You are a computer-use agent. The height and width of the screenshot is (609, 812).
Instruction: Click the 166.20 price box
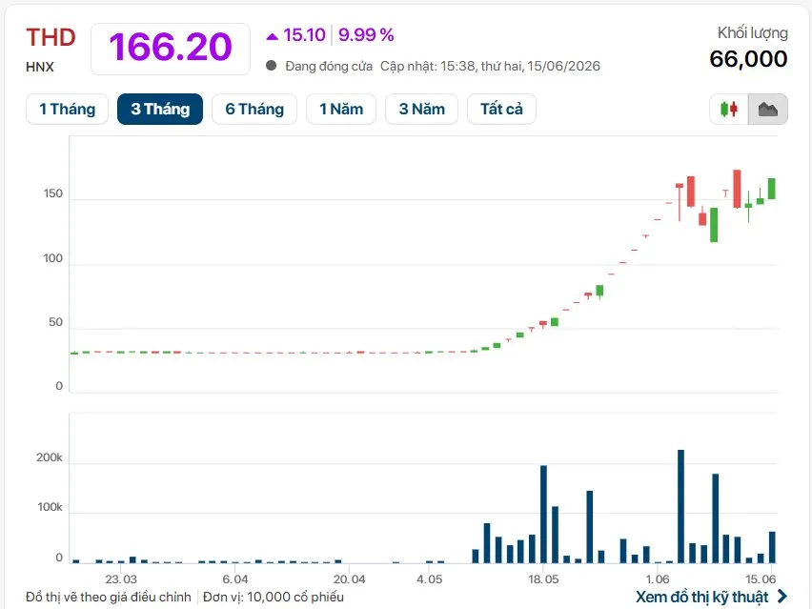(x=171, y=49)
